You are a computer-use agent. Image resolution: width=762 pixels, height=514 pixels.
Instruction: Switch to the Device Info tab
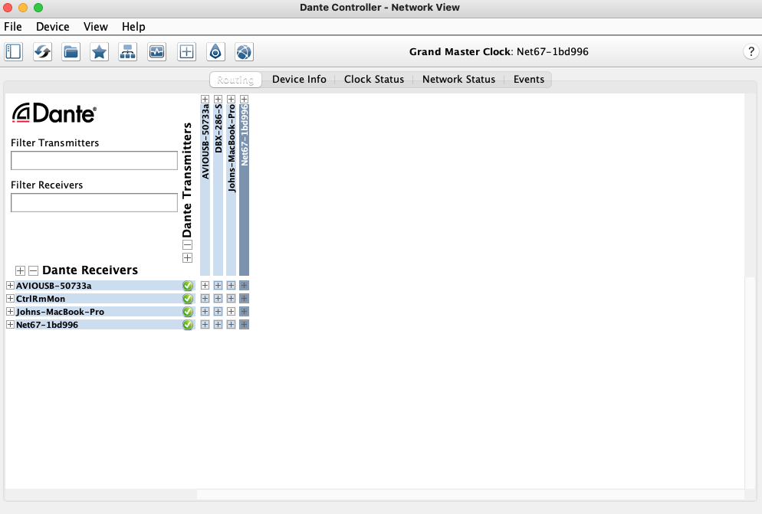click(x=299, y=79)
